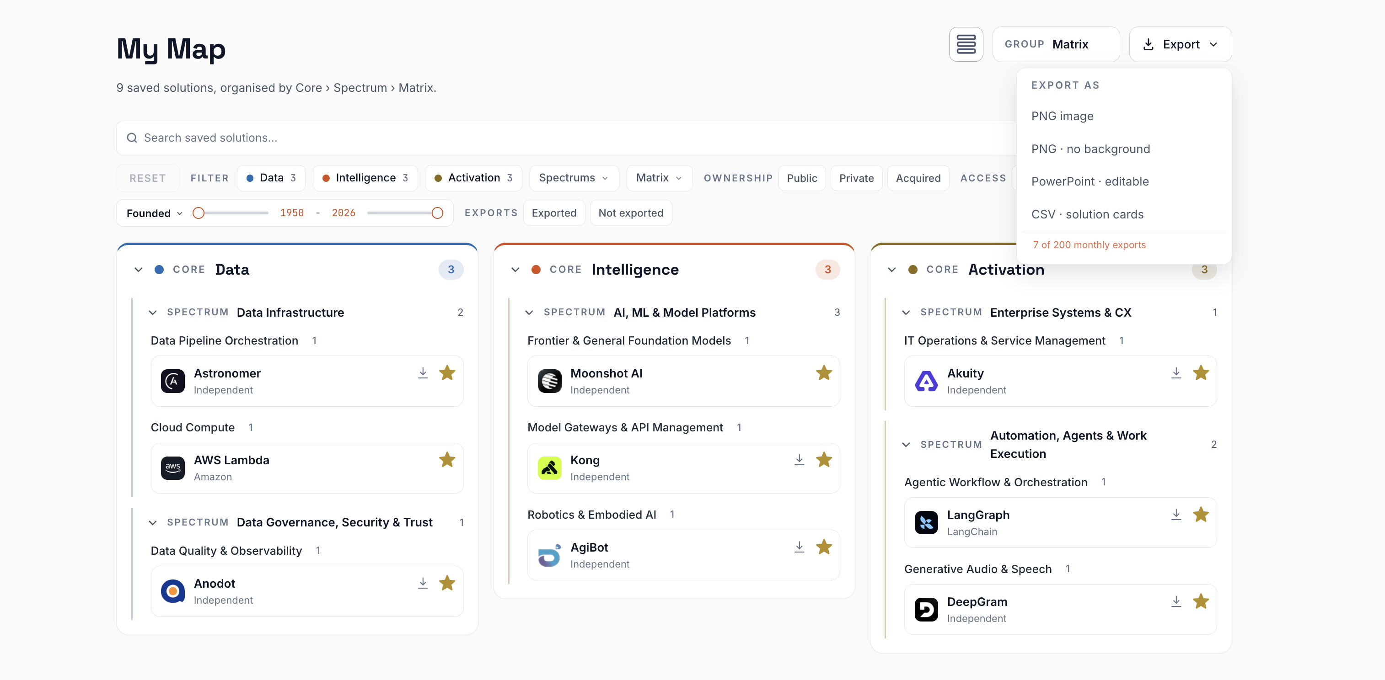1385x680 pixels.
Task: Click the '7 of 200 monthly exports' note
Action: pos(1089,245)
